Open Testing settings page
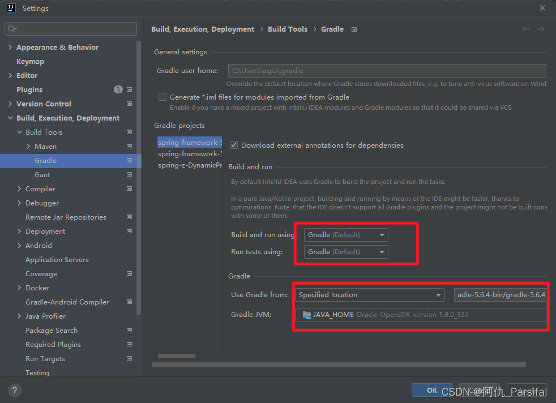Screen dimensions: 556x403 pyautogui.click(x=37, y=372)
